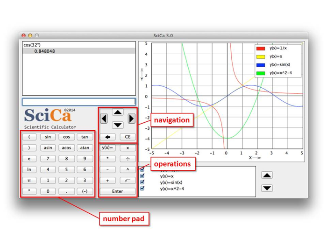Move function list up with up arrow
Viewport: 327px width, 245px height.
[267, 175]
